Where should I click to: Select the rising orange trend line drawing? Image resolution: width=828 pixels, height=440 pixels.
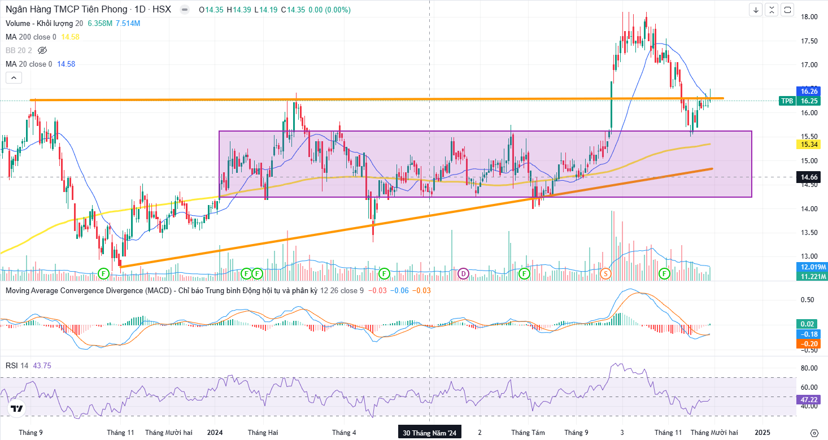coord(416,217)
